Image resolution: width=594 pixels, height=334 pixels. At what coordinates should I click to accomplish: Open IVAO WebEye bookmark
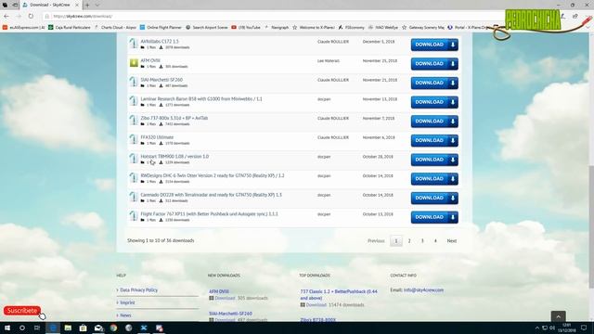[383, 27]
